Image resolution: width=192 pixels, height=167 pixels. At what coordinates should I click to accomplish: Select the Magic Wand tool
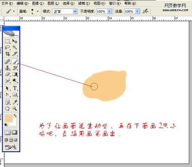[15, 48]
